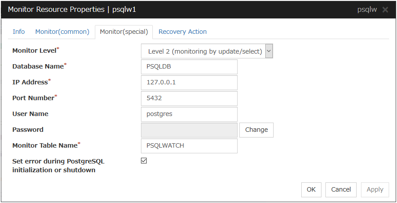The width and height of the screenshot is (397, 203).
Task: Click the Monitor Table Name field PSQLWATCH
Action: (x=189, y=146)
